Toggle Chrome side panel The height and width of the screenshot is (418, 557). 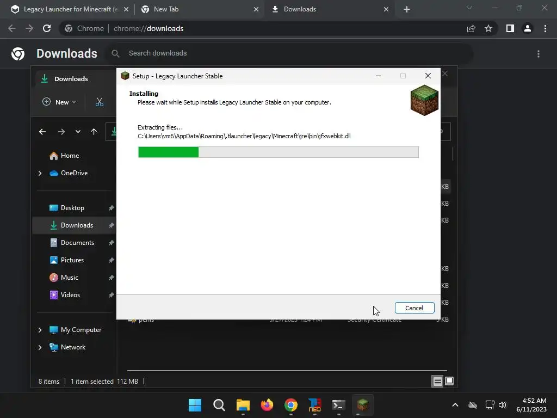510,28
